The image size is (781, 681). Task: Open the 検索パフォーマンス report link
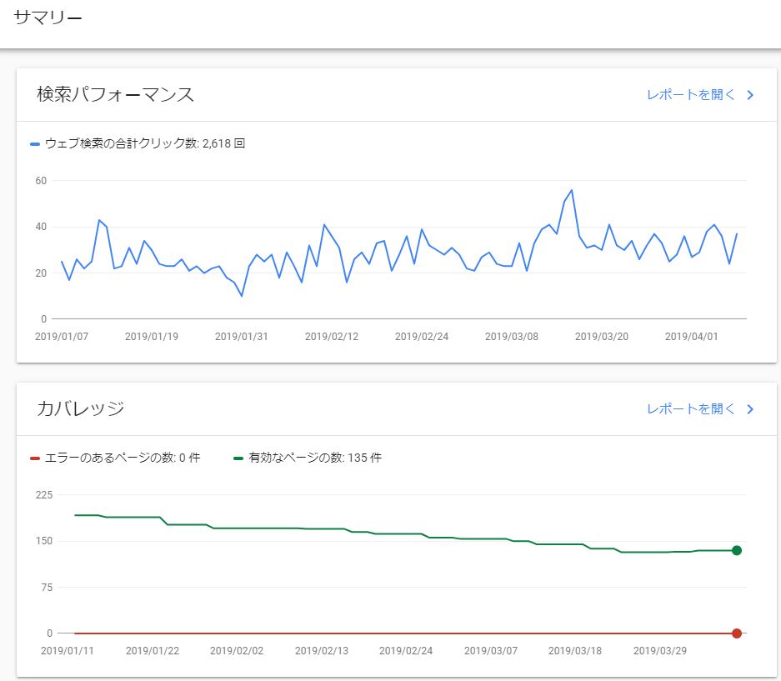pos(690,95)
